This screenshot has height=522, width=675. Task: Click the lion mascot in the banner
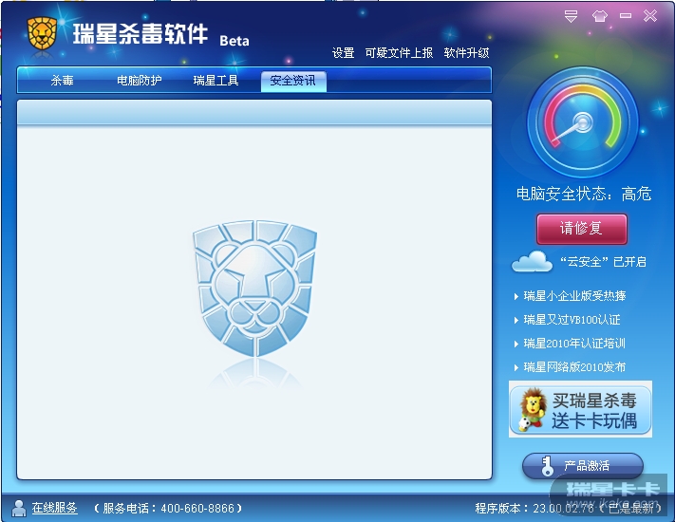(532, 409)
